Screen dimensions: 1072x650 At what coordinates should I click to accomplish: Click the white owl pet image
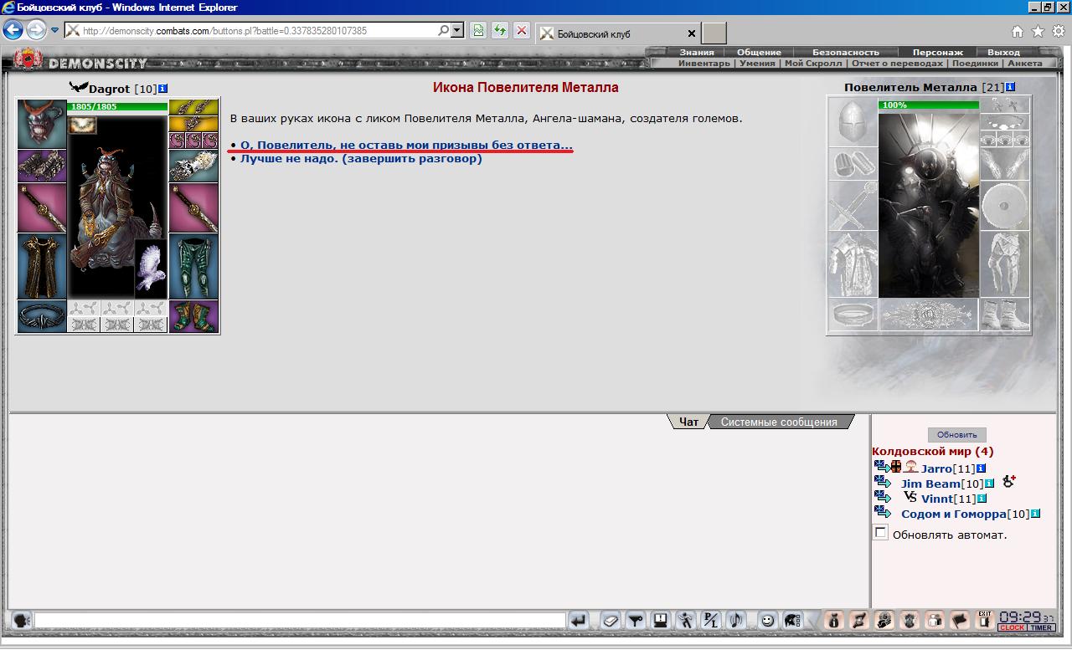tap(151, 268)
